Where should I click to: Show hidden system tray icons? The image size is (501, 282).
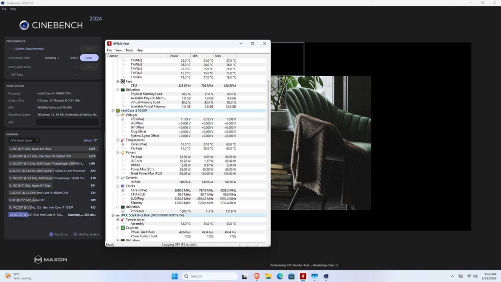[x=452, y=276]
